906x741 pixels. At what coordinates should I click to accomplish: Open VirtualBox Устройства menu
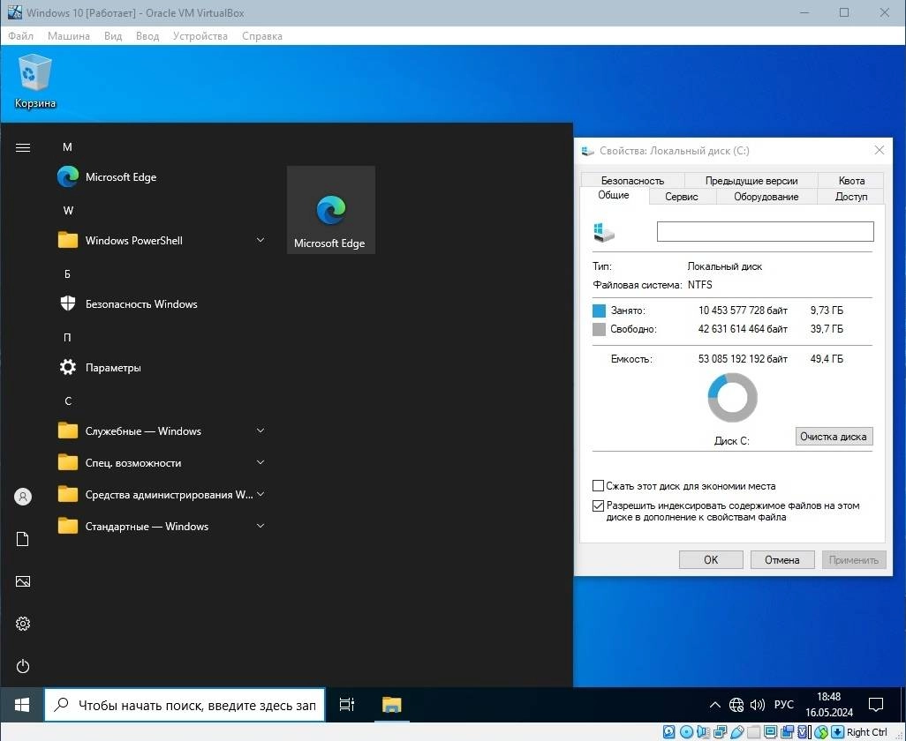[x=200, y=36]
